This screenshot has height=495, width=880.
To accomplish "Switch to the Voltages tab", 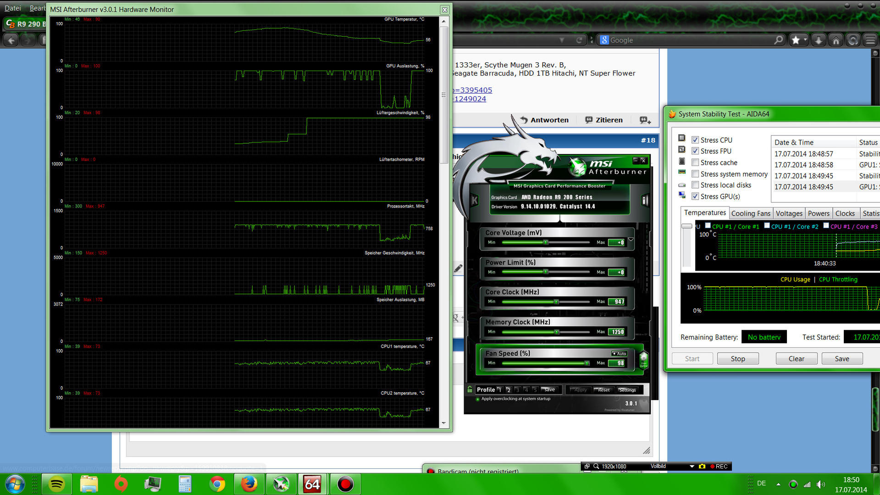I will point(789,213).
